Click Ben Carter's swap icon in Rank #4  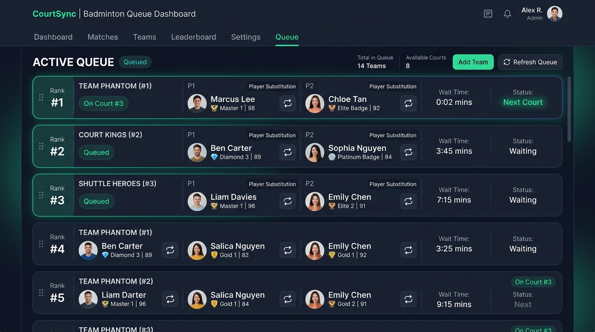[170, 250]
